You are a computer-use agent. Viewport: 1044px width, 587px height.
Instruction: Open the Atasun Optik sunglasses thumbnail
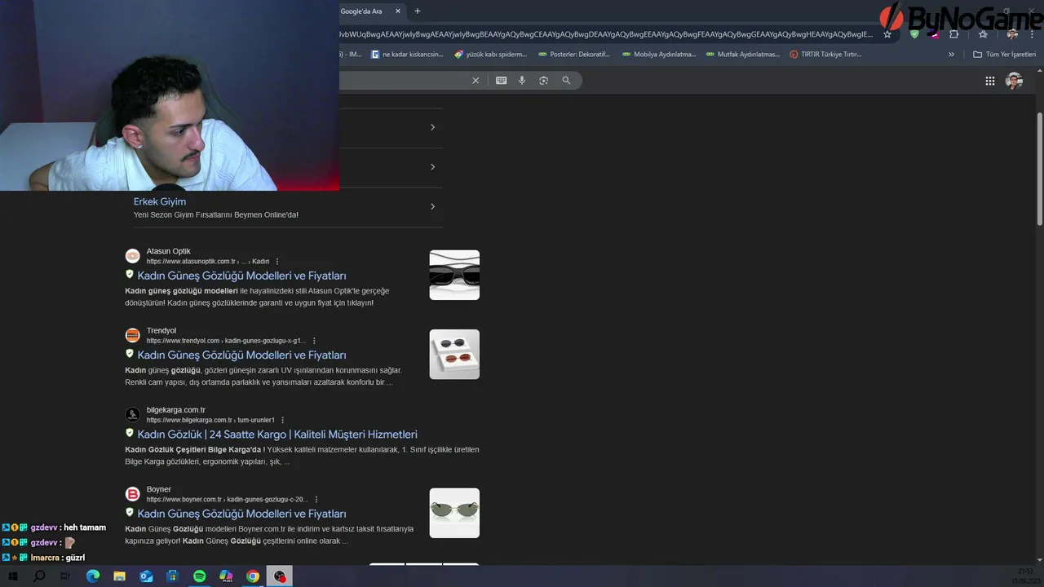[x=454, y=275]
